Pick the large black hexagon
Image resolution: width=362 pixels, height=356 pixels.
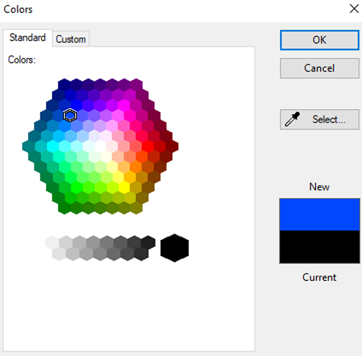click(x=174, y=248)
